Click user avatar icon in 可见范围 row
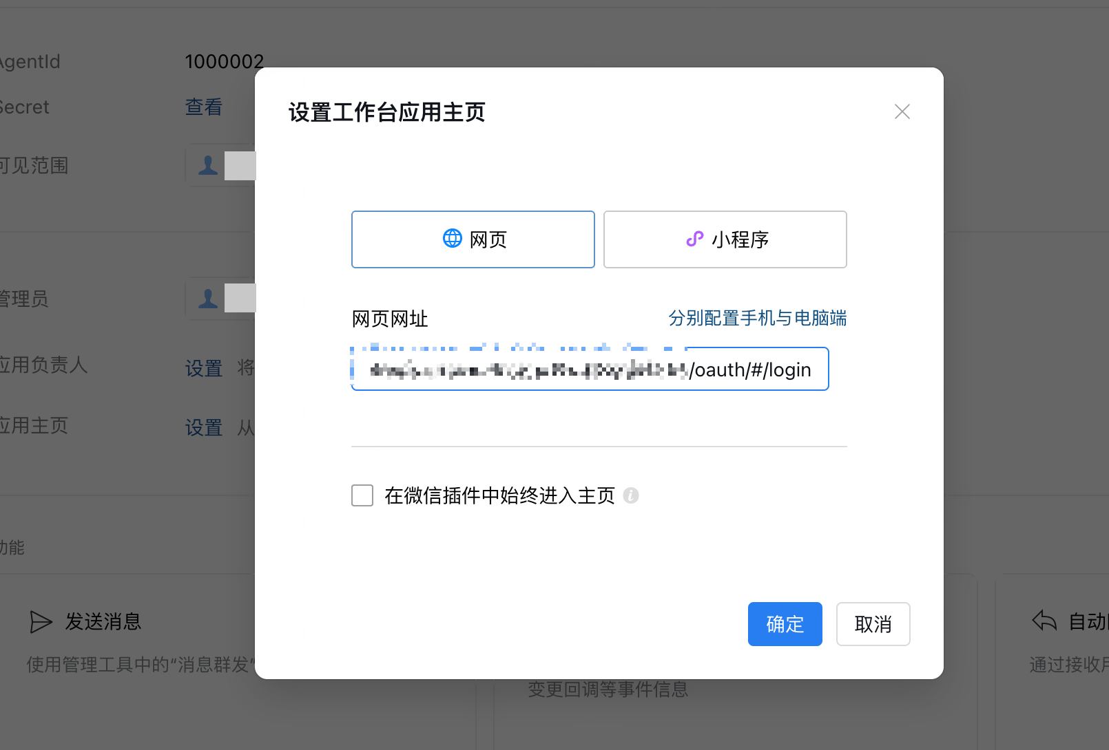This screenshot has width=1109, height=750. click(208, 165)
